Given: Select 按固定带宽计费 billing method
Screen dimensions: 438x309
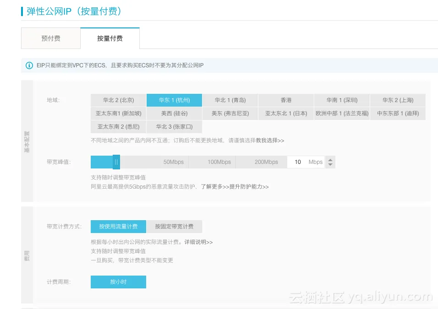Looking at the screenshot, I should tap(174, 227).
